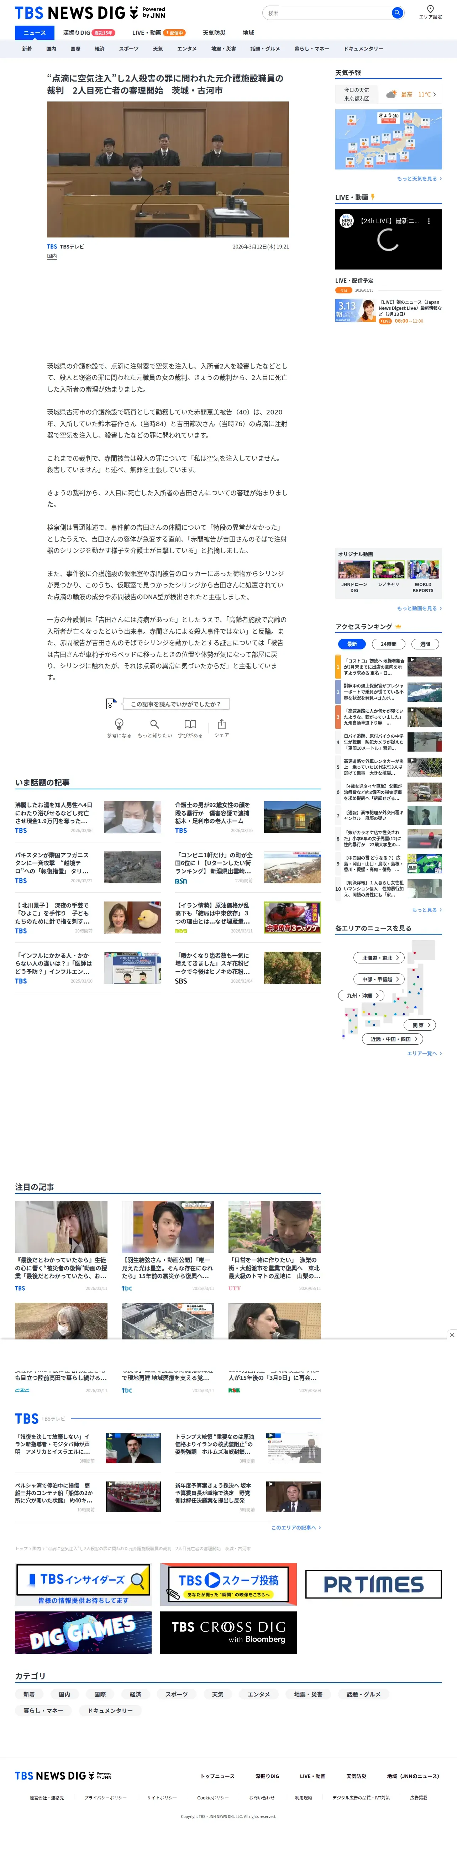
Task: Open the 24h LIVE video options menu
Action: click(x=429, y=221)
